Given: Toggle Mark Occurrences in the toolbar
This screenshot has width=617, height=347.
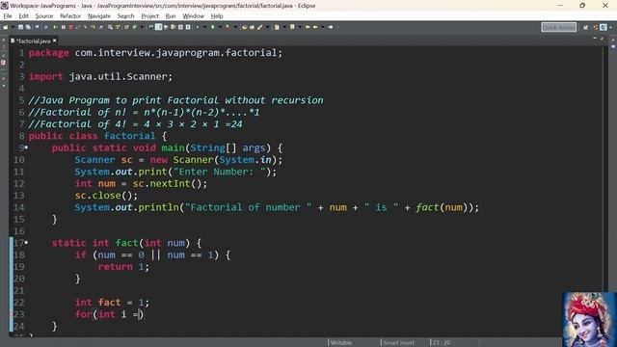Looking at the screenshot, I should [158, 27].
